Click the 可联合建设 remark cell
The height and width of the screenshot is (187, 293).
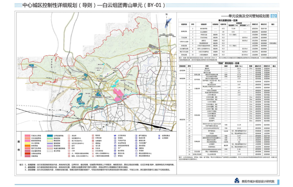pos(273,43)
